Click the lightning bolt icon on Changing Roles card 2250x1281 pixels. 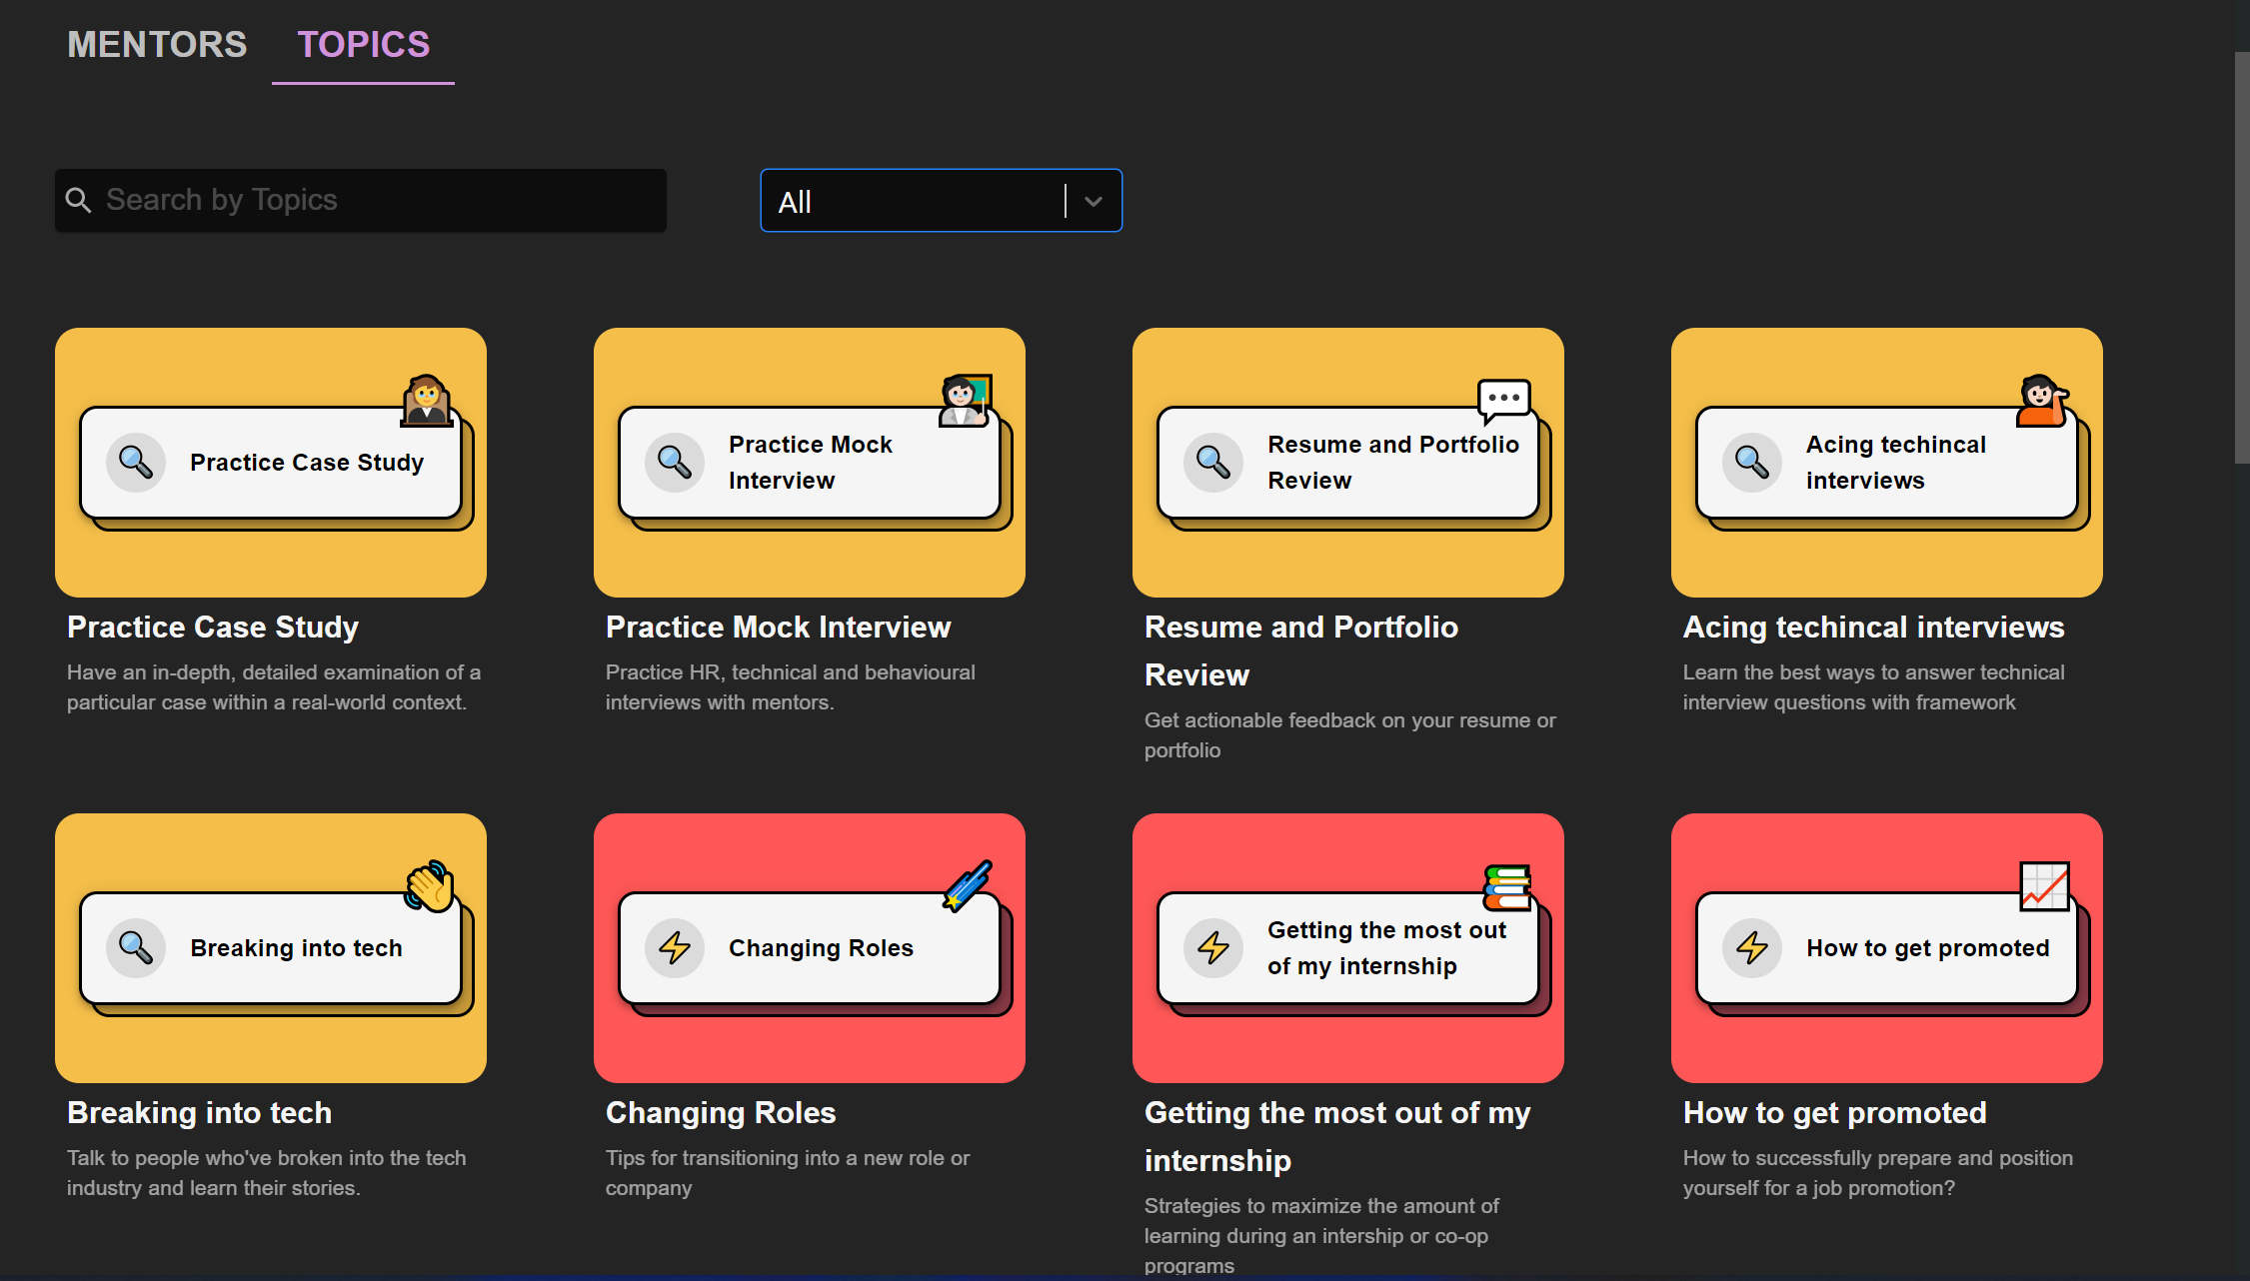click(x=675, y=947)
